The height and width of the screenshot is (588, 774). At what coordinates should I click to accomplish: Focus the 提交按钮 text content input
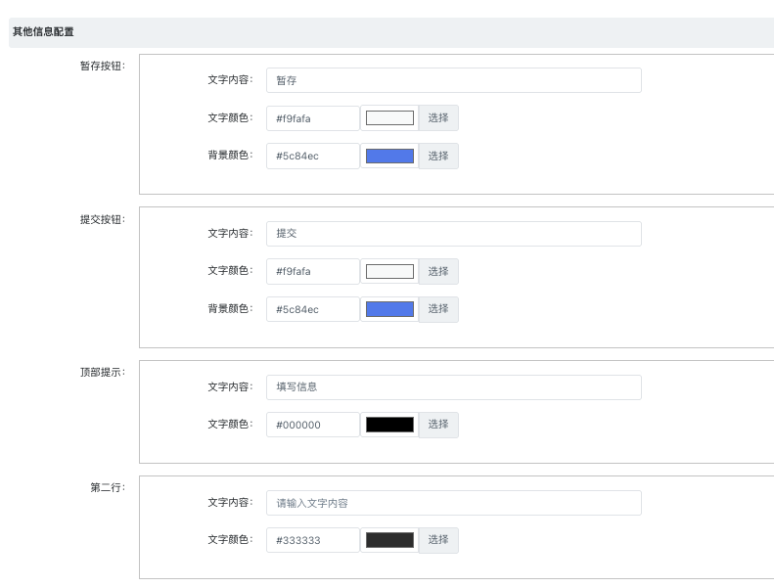pyautogui.click(x=453, y=234)
